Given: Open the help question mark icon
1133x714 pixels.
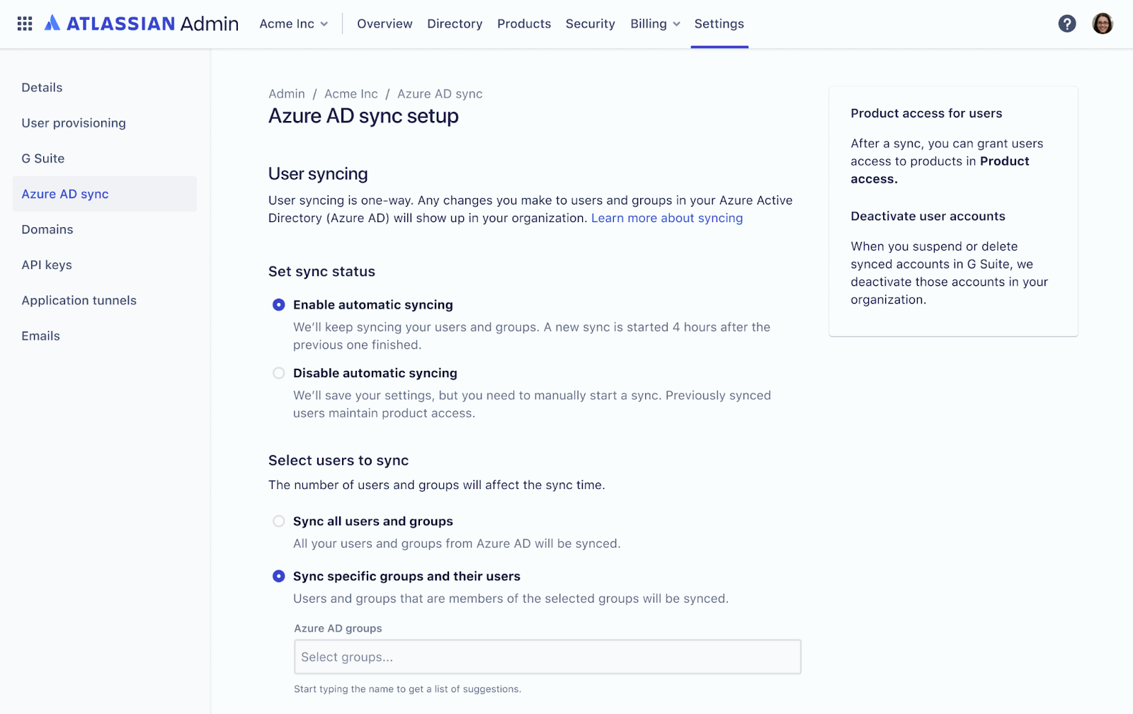Looking at the screenshot, I should 1067,23.
